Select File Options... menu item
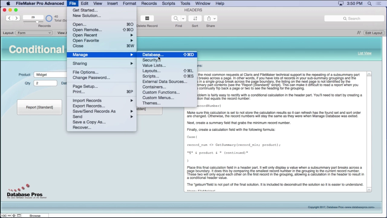 (102, 72)
